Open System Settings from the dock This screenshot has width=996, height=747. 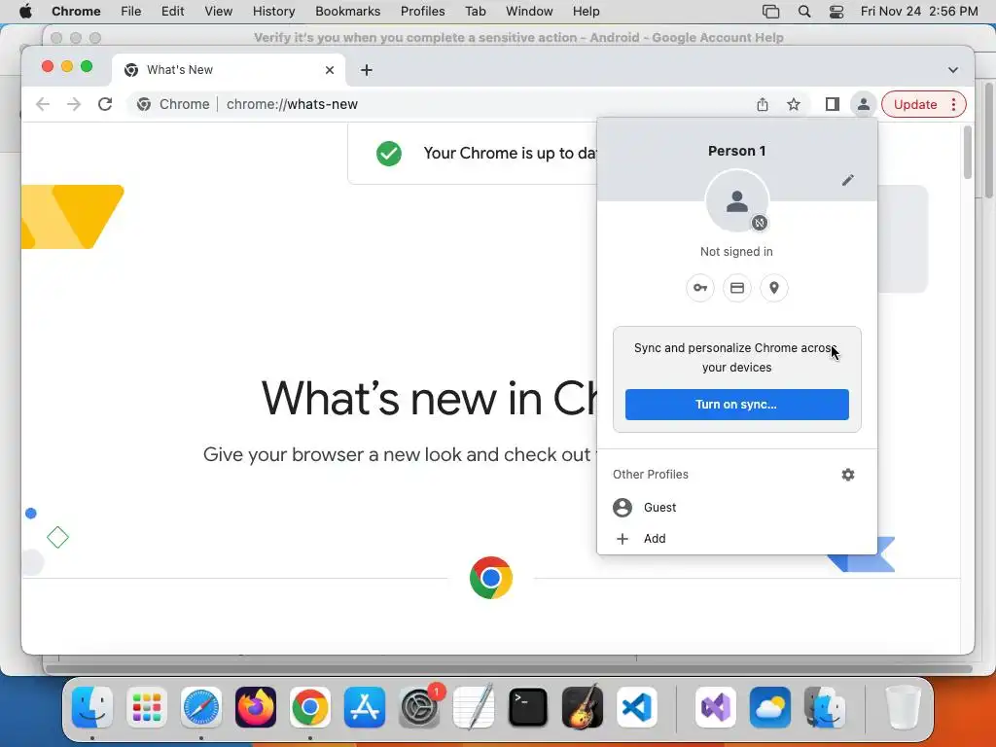tap(419, 707)
